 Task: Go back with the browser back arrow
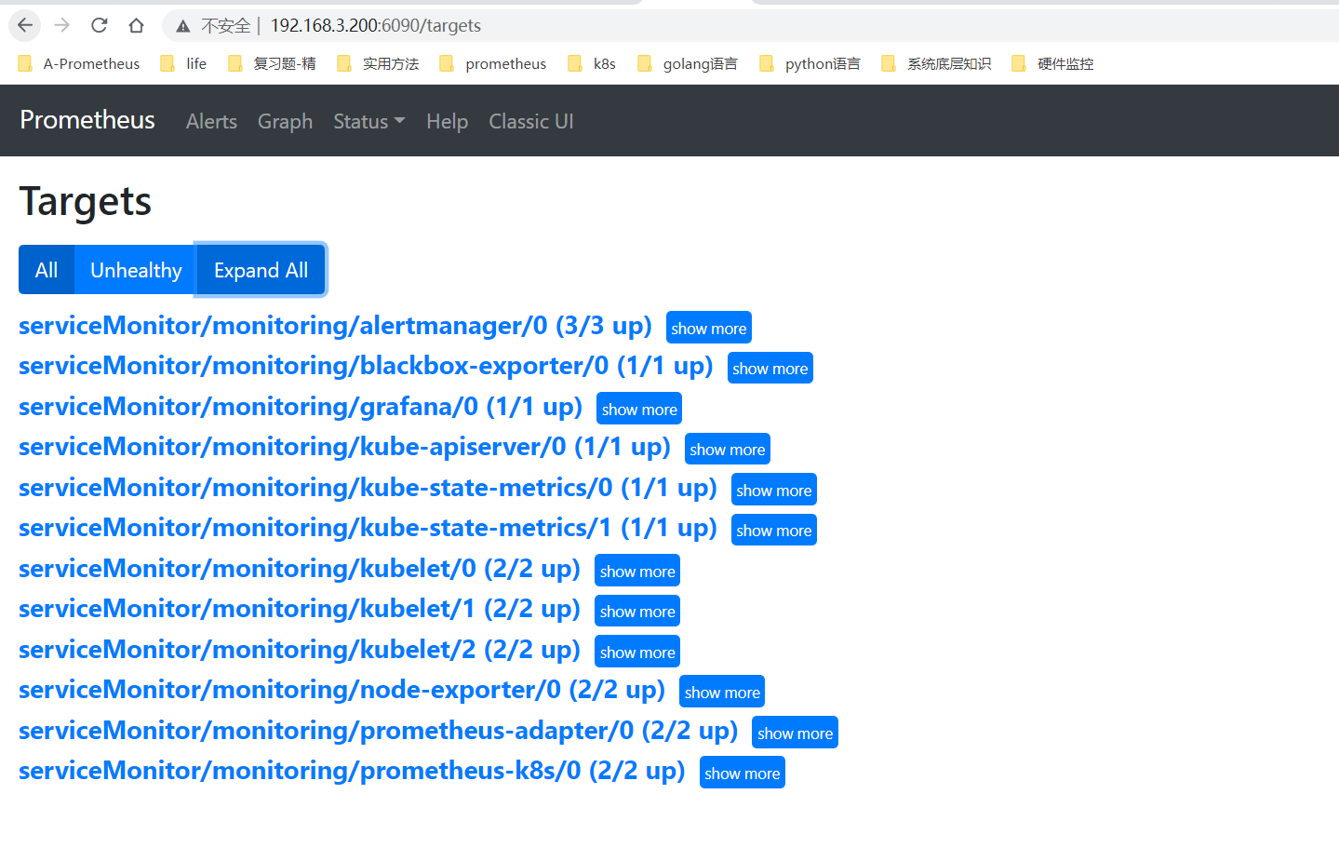tap(25, 25)
